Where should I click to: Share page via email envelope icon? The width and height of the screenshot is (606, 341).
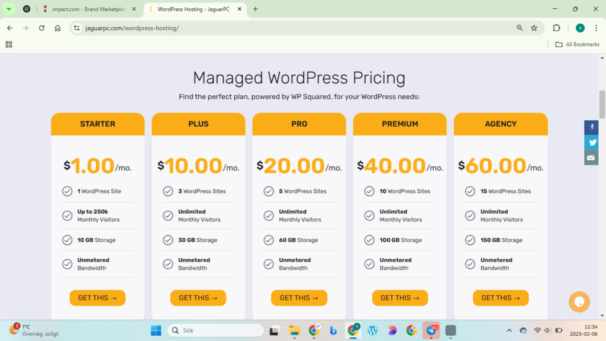pos(591,157)
